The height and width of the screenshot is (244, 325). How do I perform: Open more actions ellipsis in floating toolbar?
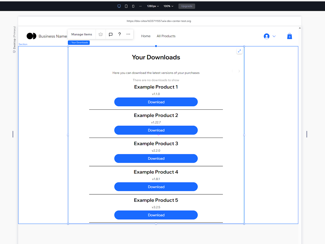(128, 34)
